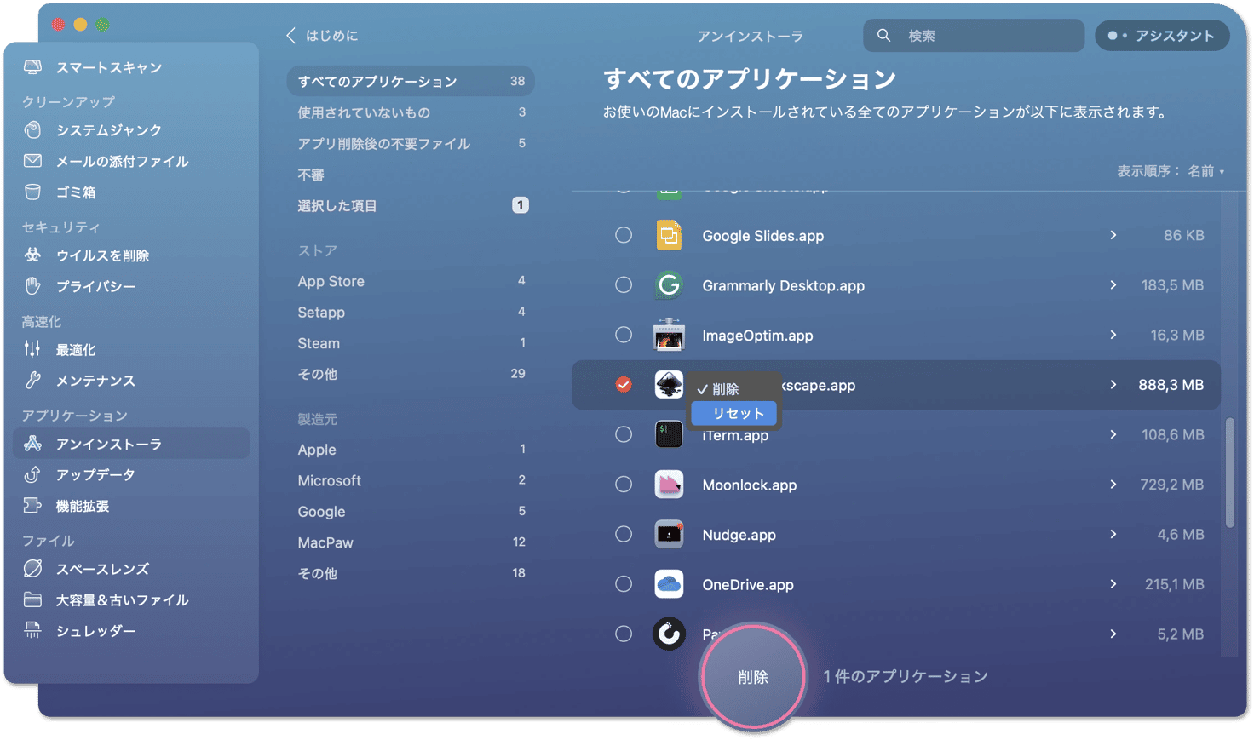Click the OneDrive app icon

click(669, 584)
